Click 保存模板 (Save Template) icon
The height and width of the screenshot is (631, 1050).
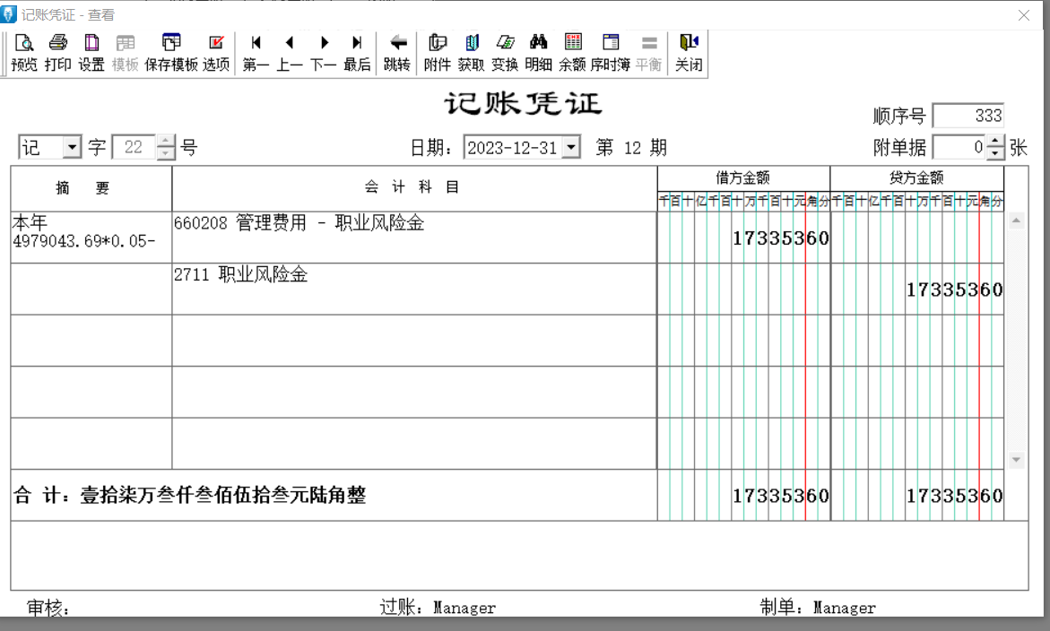[170, 52]
